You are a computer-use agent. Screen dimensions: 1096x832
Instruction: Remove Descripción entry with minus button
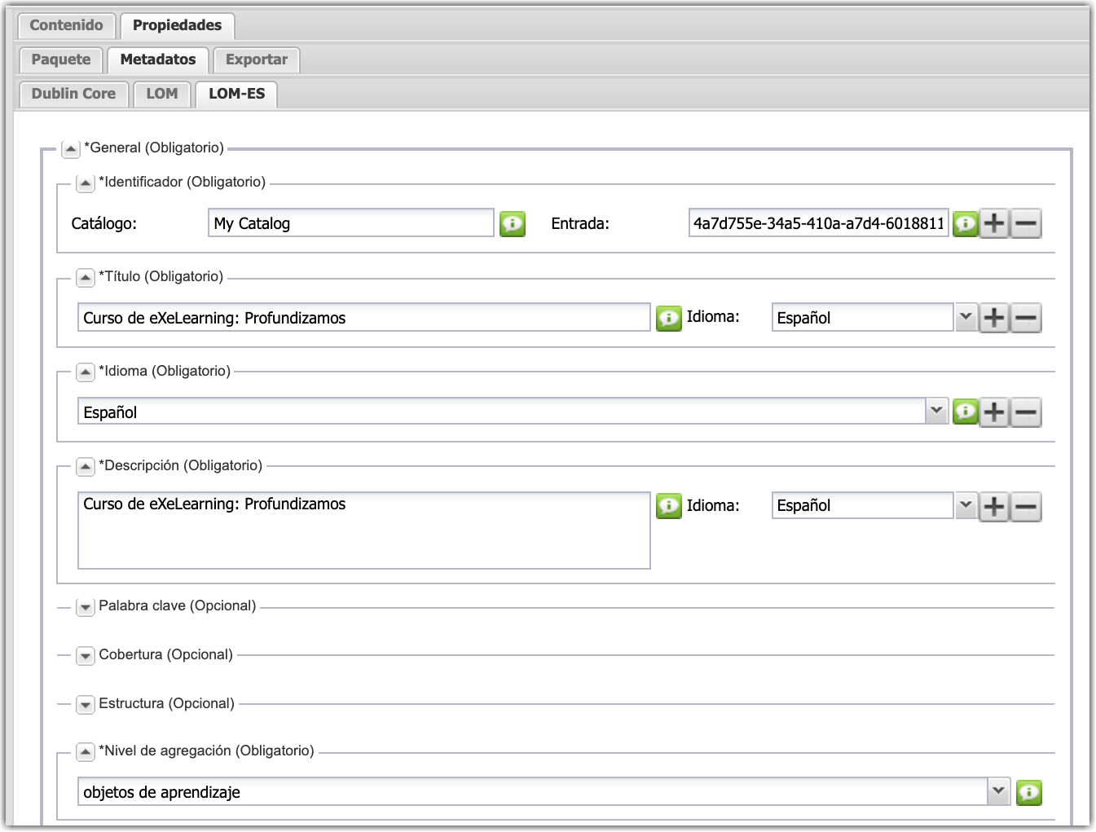click(x=1026, y=507)
